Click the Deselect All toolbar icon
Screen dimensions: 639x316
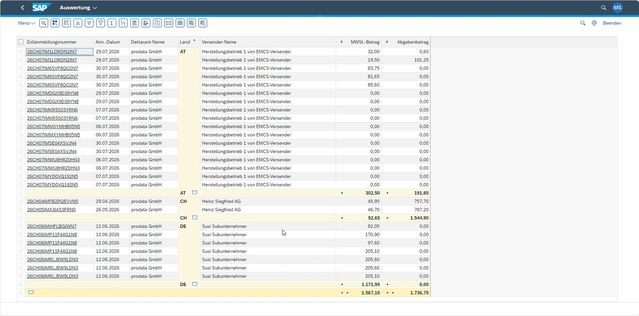67,23
